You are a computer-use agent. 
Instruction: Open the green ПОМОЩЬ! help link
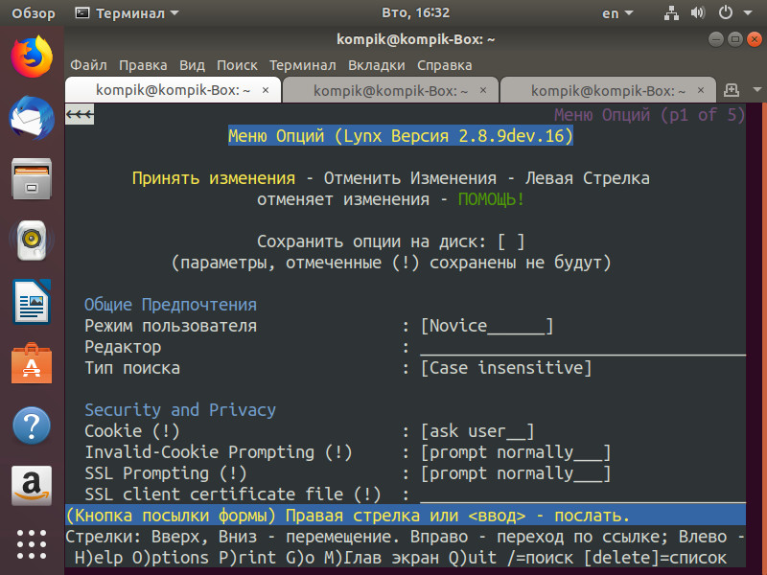(x=491, y=199)
